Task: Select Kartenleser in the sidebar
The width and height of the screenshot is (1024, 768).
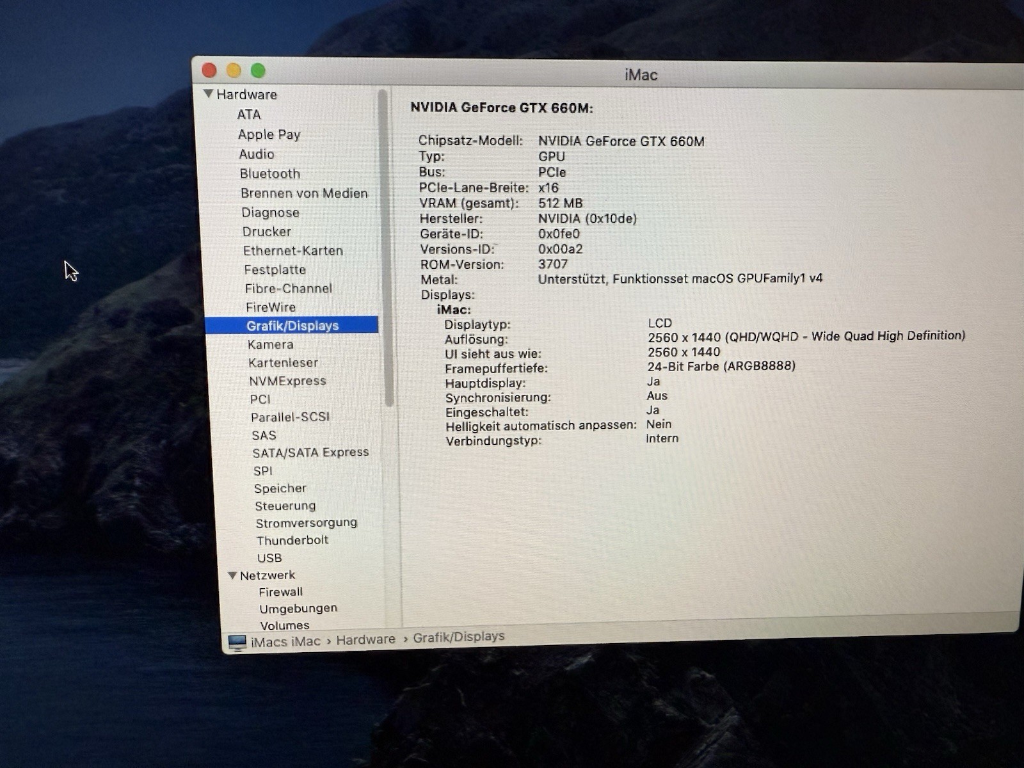Action: tap(283, 363)
